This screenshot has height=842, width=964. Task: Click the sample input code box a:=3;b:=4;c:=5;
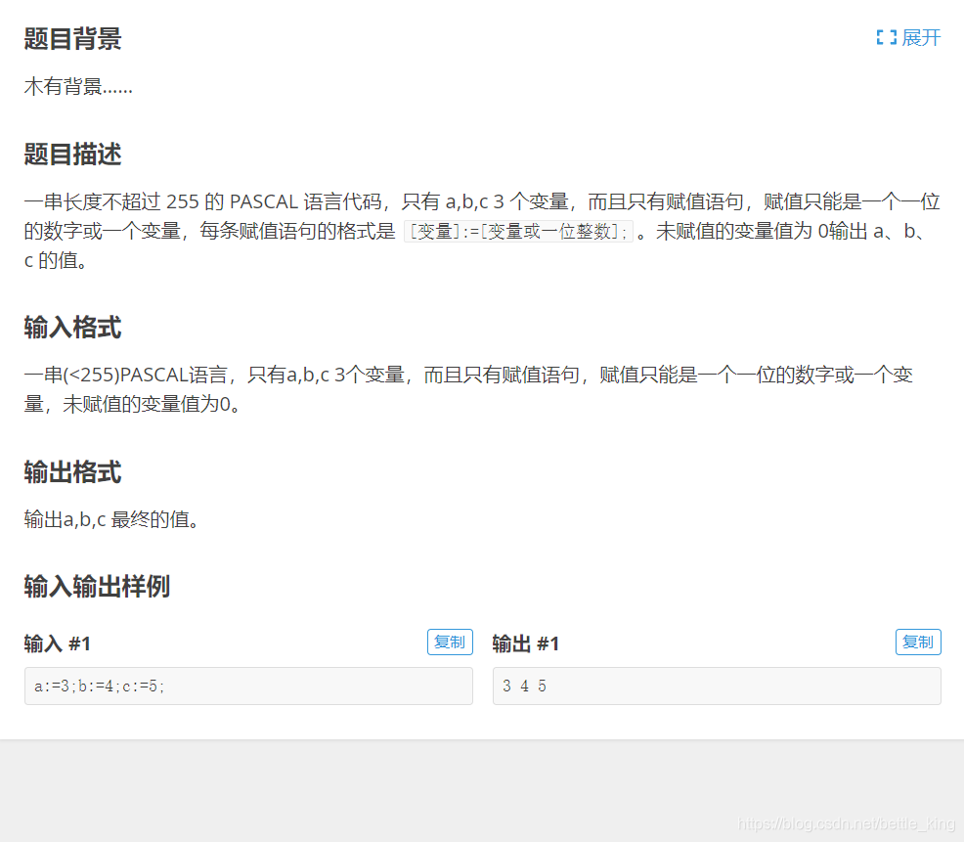[x=248, y=686]
